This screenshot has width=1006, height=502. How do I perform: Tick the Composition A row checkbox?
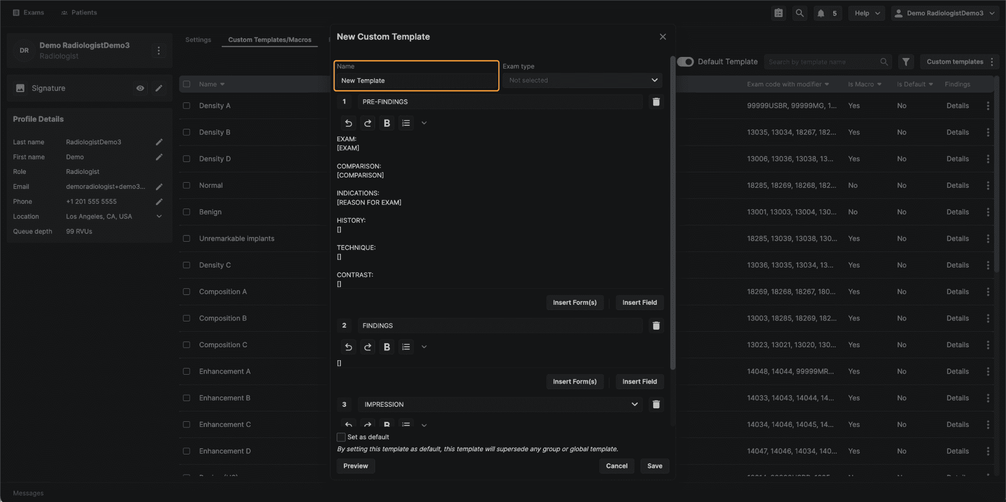click(186, 291)
